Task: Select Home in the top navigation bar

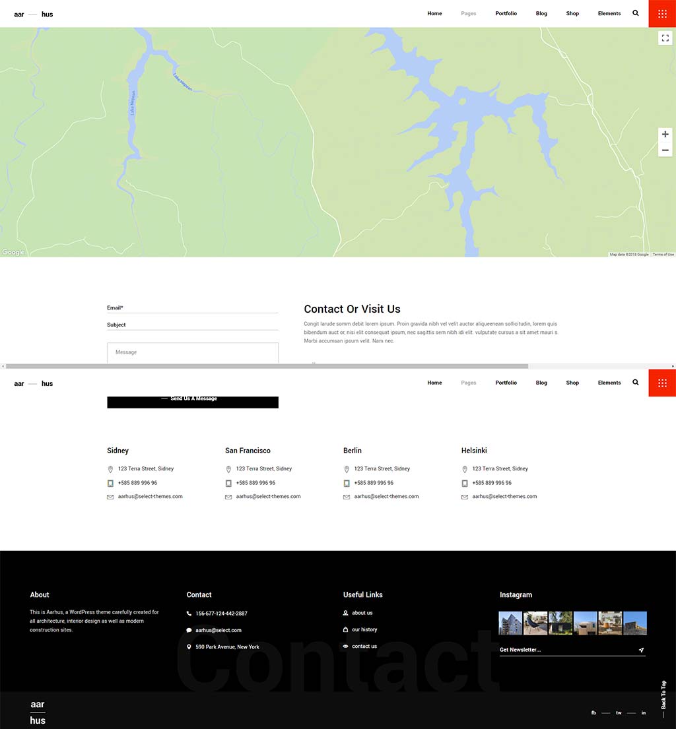Action: click(x=434, y=13)
